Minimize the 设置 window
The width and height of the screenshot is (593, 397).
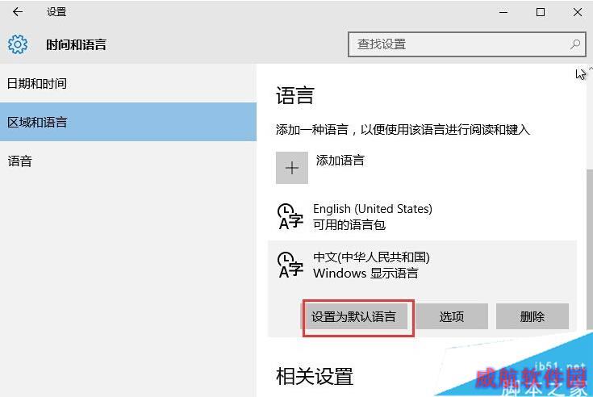pyautogui.click(x=503, y=12)
